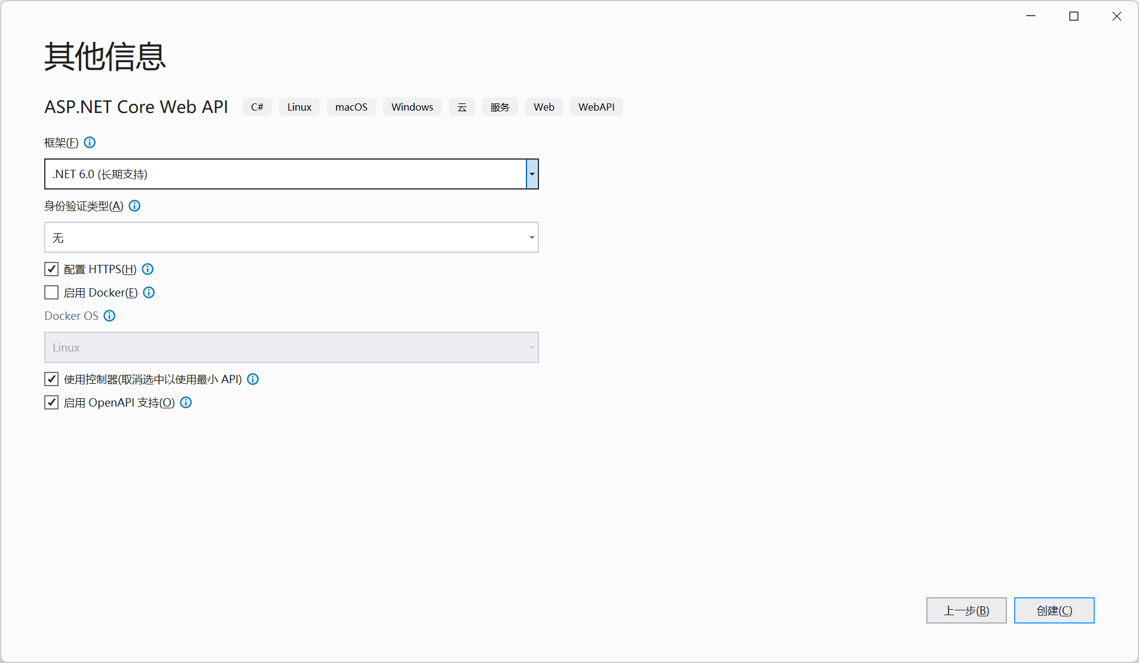Disable the 启用 OpenAPI 支持(O) checkbox
Viewport: 1139px width, 663px height.
51,402
